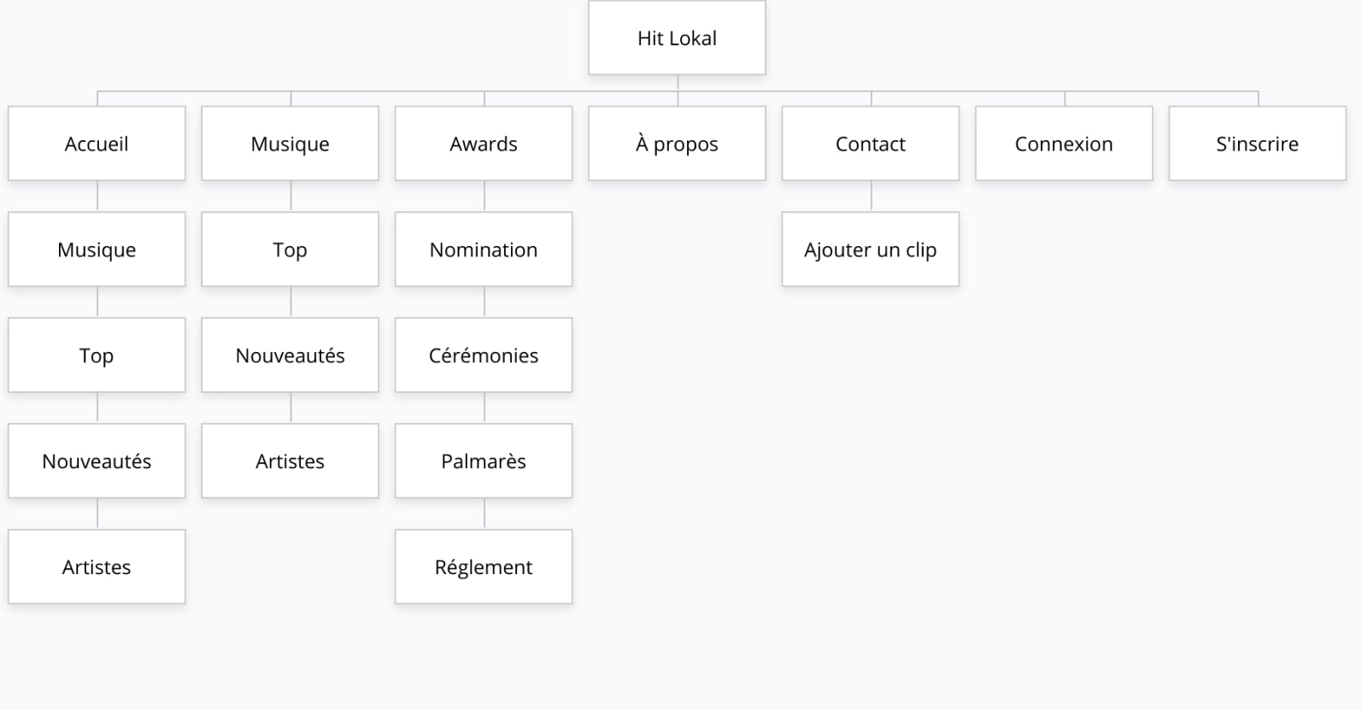Click Top box in Accueil column
This screenshot has width=1362, height=710.
point(97,355)
